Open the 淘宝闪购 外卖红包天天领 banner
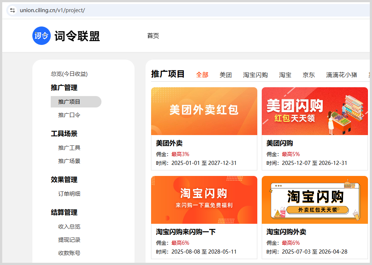The height and width of the screenshot is (265, 372). click(x=315, y=200)
